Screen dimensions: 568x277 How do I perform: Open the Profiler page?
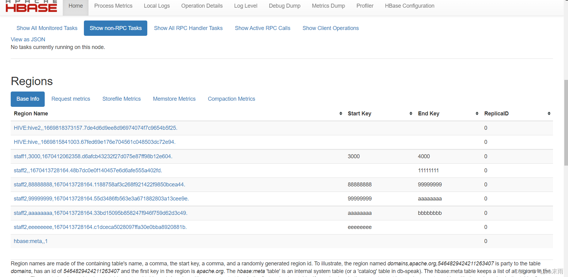[365, 6]
